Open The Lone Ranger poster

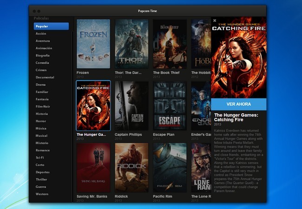click(201, 168)
